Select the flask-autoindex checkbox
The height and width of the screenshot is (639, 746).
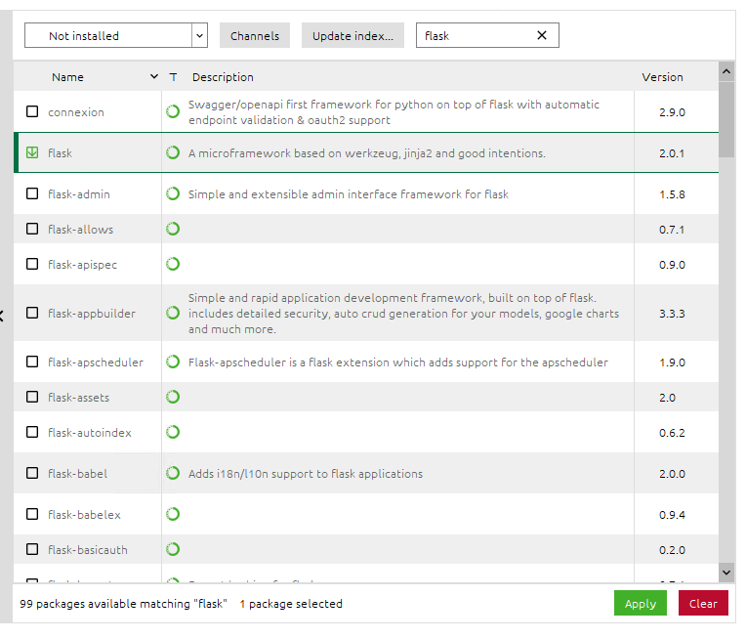click(x=32, y=432)
